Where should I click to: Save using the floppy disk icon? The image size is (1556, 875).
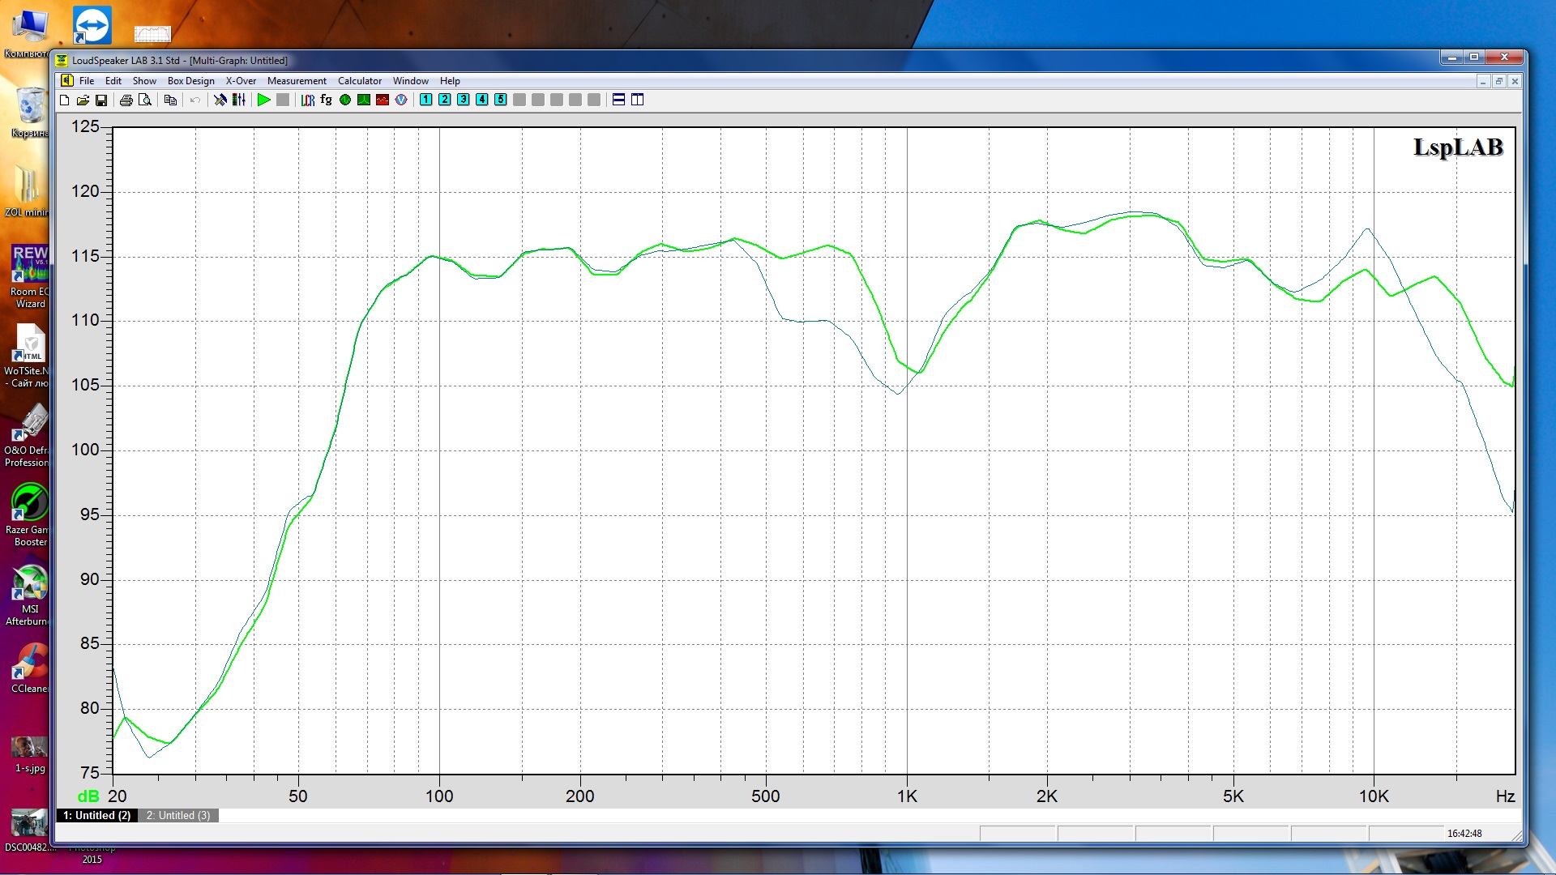tap(101, 100)
